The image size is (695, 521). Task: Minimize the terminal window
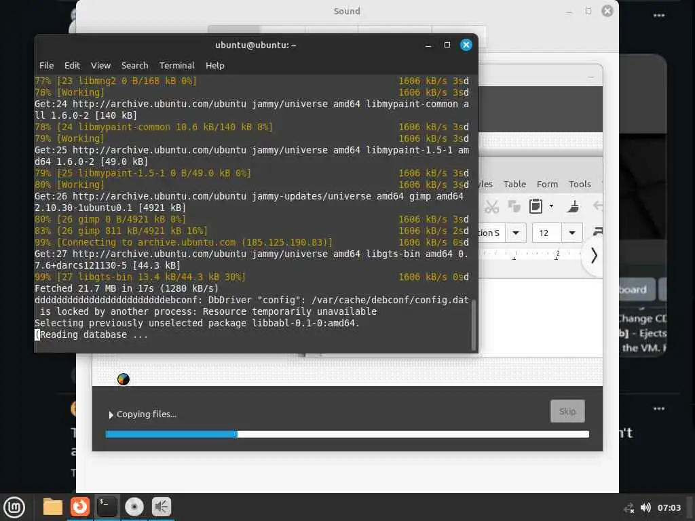click(x=428, y=45)
